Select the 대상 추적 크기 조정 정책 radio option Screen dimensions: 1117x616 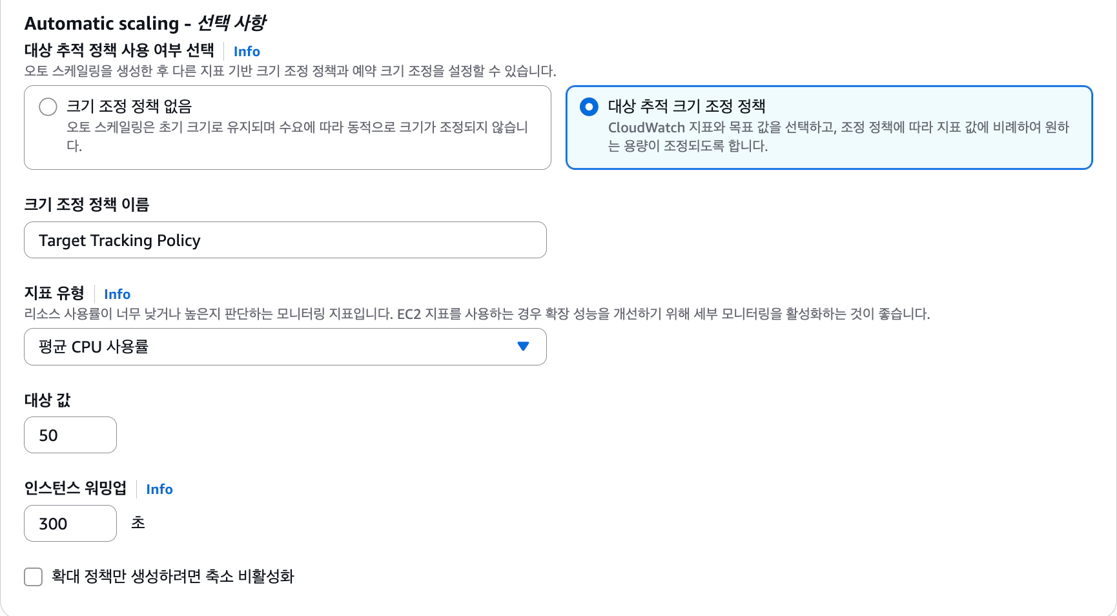tap(589, 107)
